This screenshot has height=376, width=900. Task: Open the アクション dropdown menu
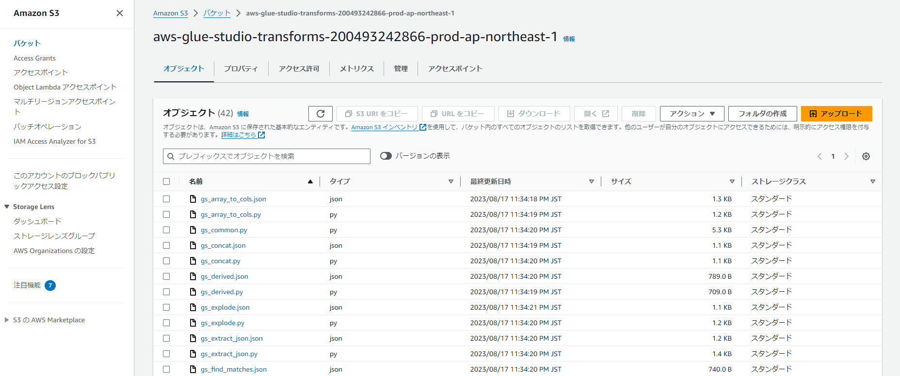tap(691, 114)
